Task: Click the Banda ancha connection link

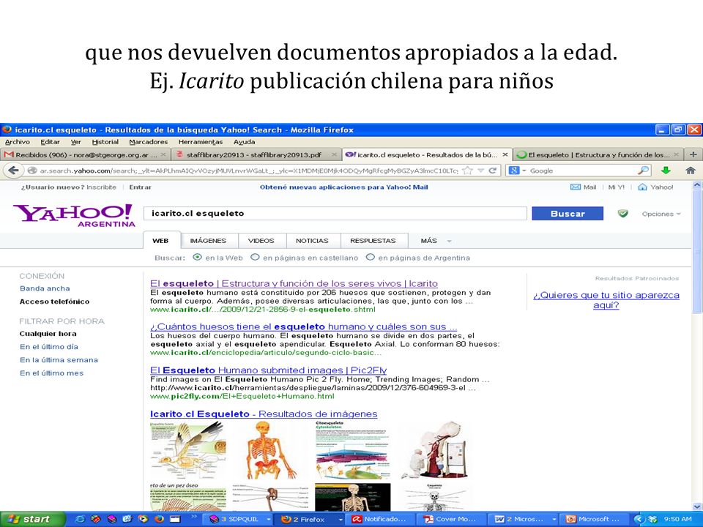Action: pyautogui.click(x=45, y=288)
